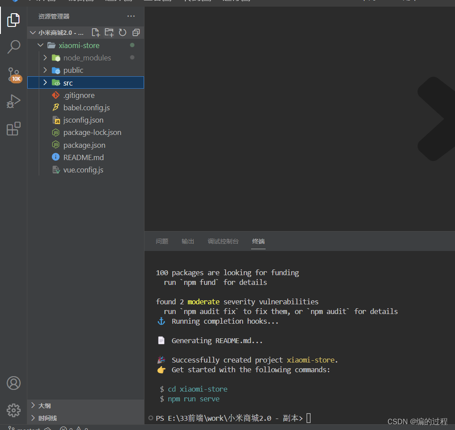
Task: Open babel.config.js file
Action: pos(86,108)
